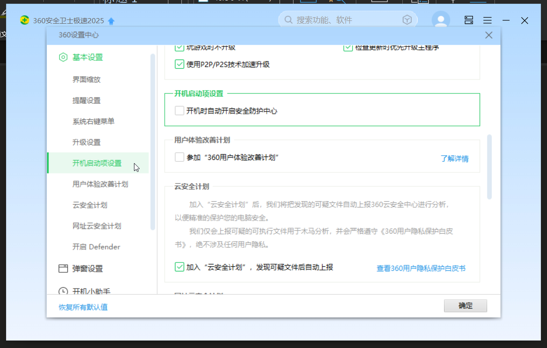
Task: Click the 开机启动项设置 section heading
Action: (199, 93)
